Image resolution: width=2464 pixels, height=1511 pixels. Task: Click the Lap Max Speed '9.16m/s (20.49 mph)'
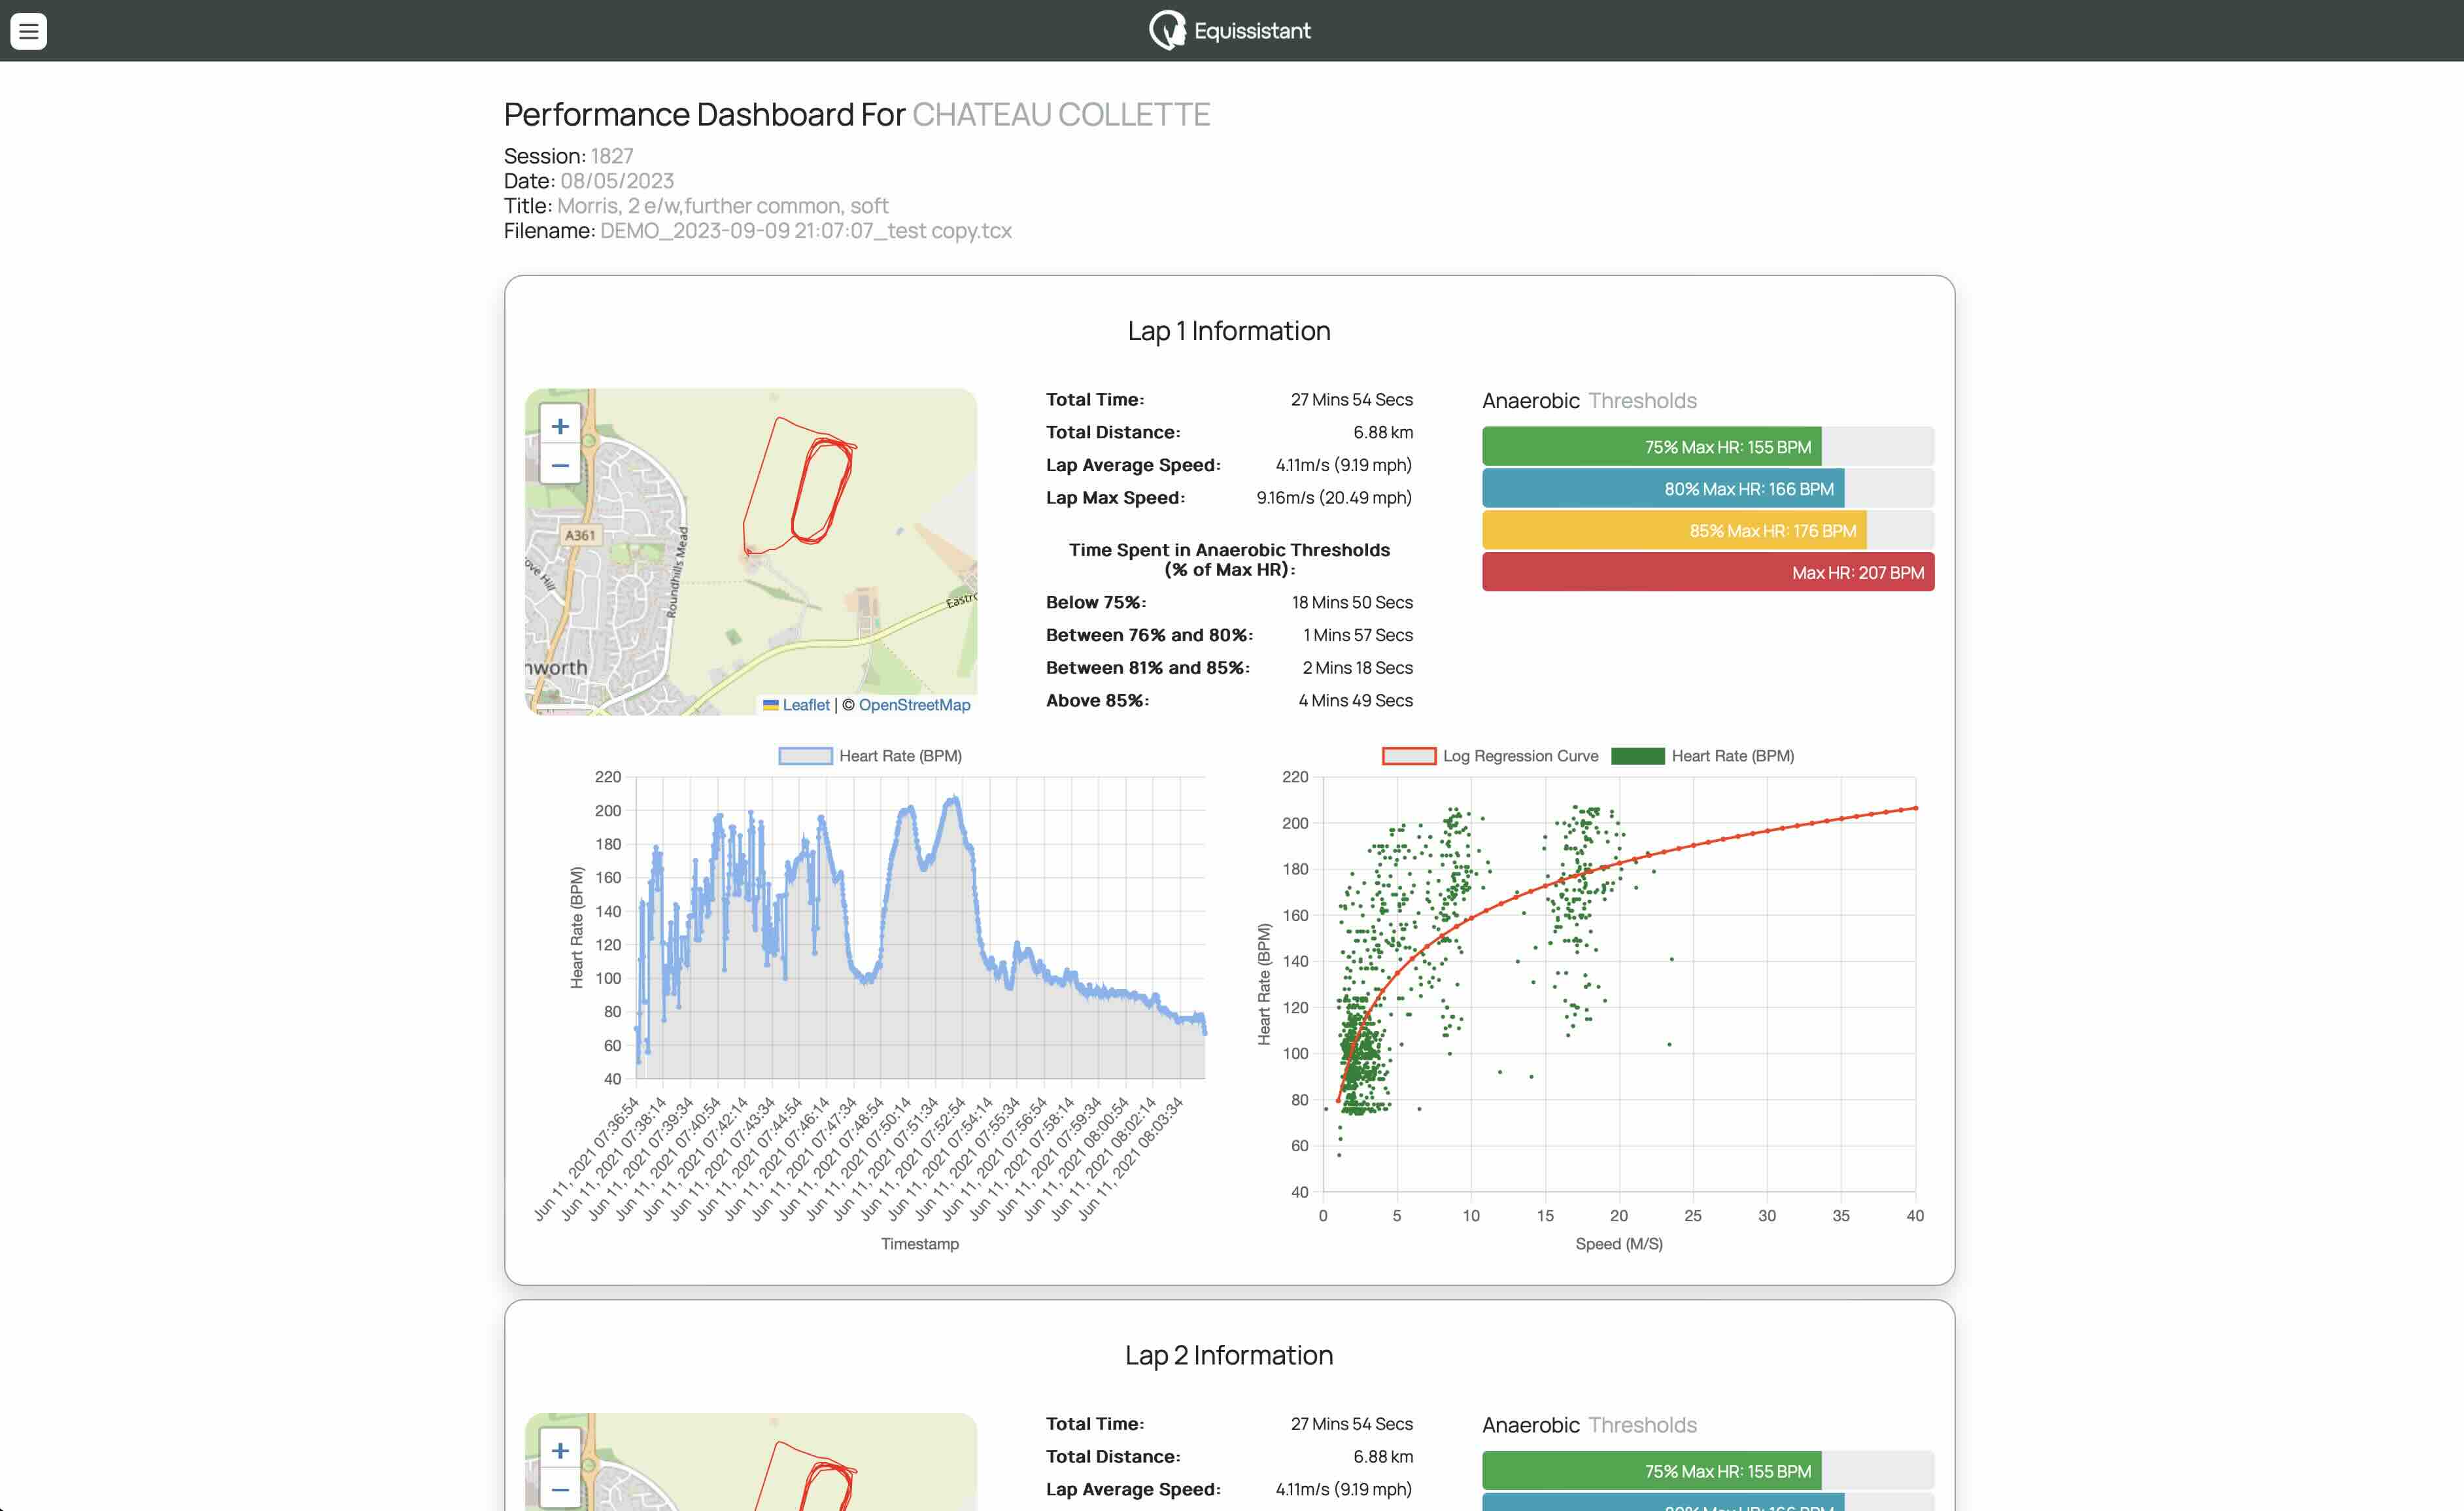tap(1334, 498)
